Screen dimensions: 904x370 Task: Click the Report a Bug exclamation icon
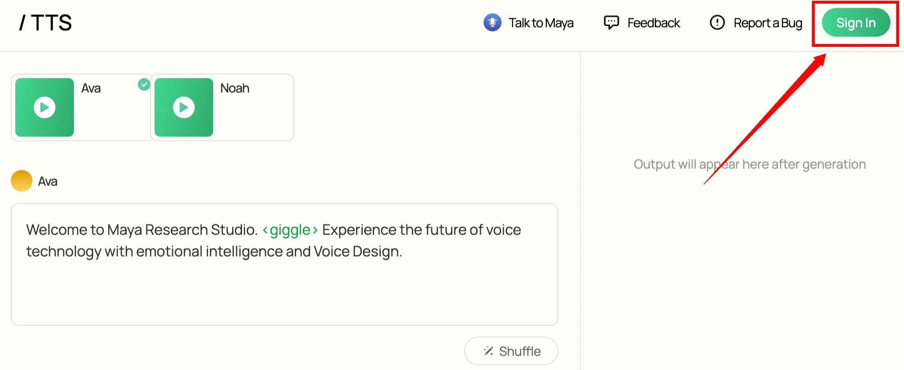pyautogui.click(x=717, y=23)
